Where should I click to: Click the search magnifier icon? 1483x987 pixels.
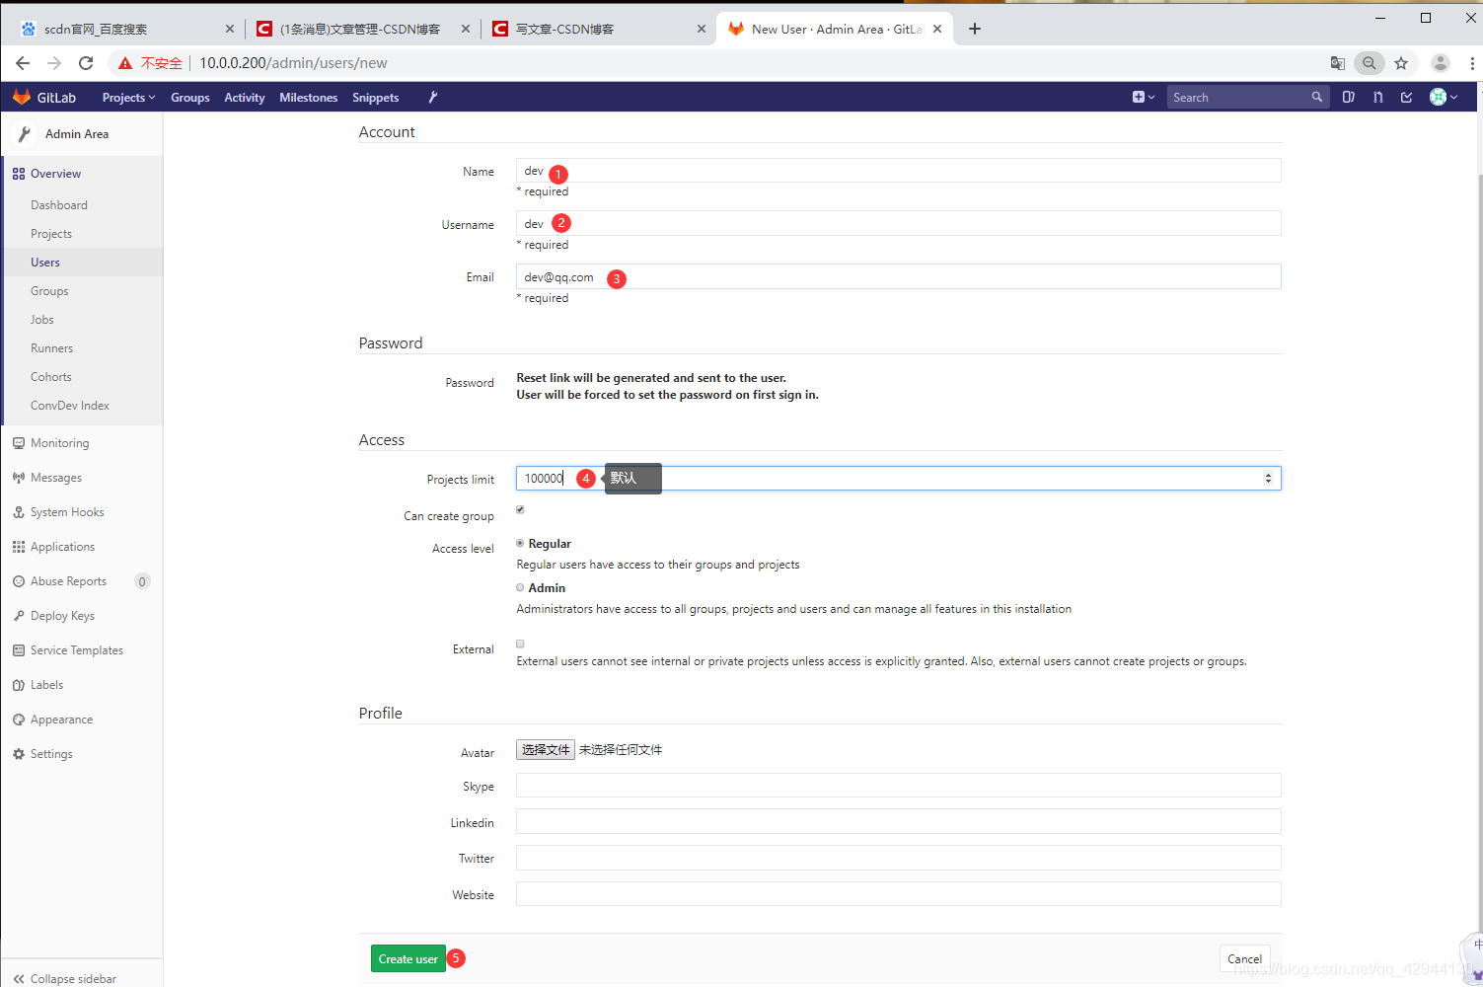1316,97
